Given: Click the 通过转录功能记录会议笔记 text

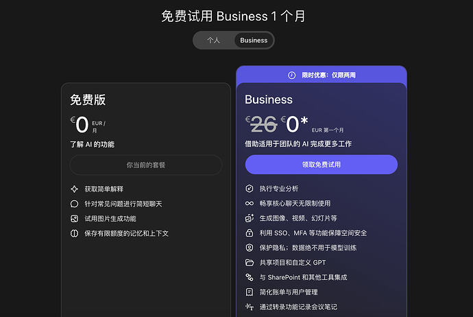Looking at the screenshot, I should [298, 307].
